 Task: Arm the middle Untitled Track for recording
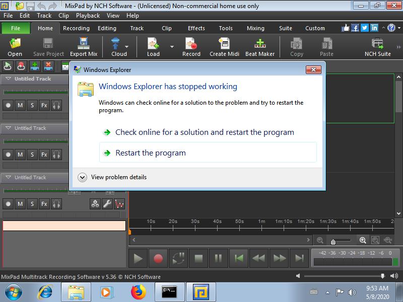[8, 155]
